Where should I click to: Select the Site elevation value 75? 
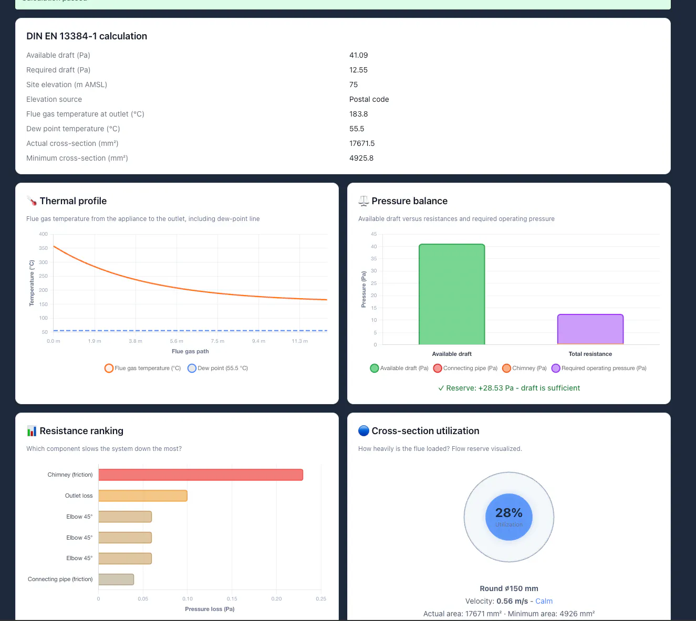[354, 85]
